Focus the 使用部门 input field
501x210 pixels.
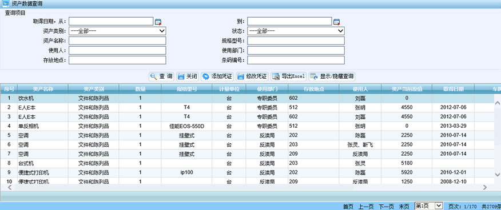296,50
